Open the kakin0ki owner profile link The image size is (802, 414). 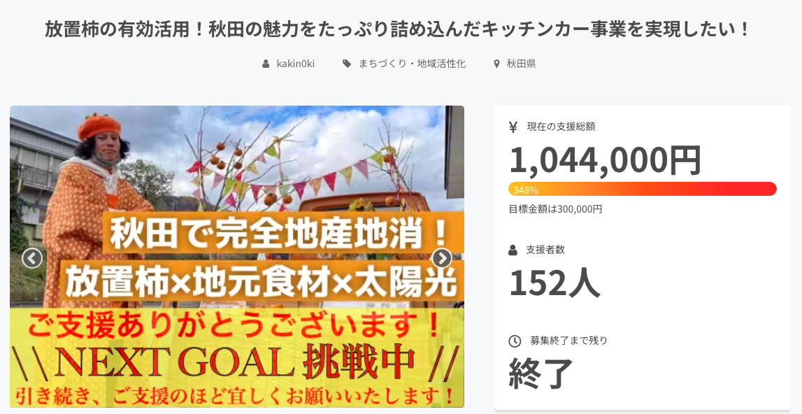click(x=296, y=64)
